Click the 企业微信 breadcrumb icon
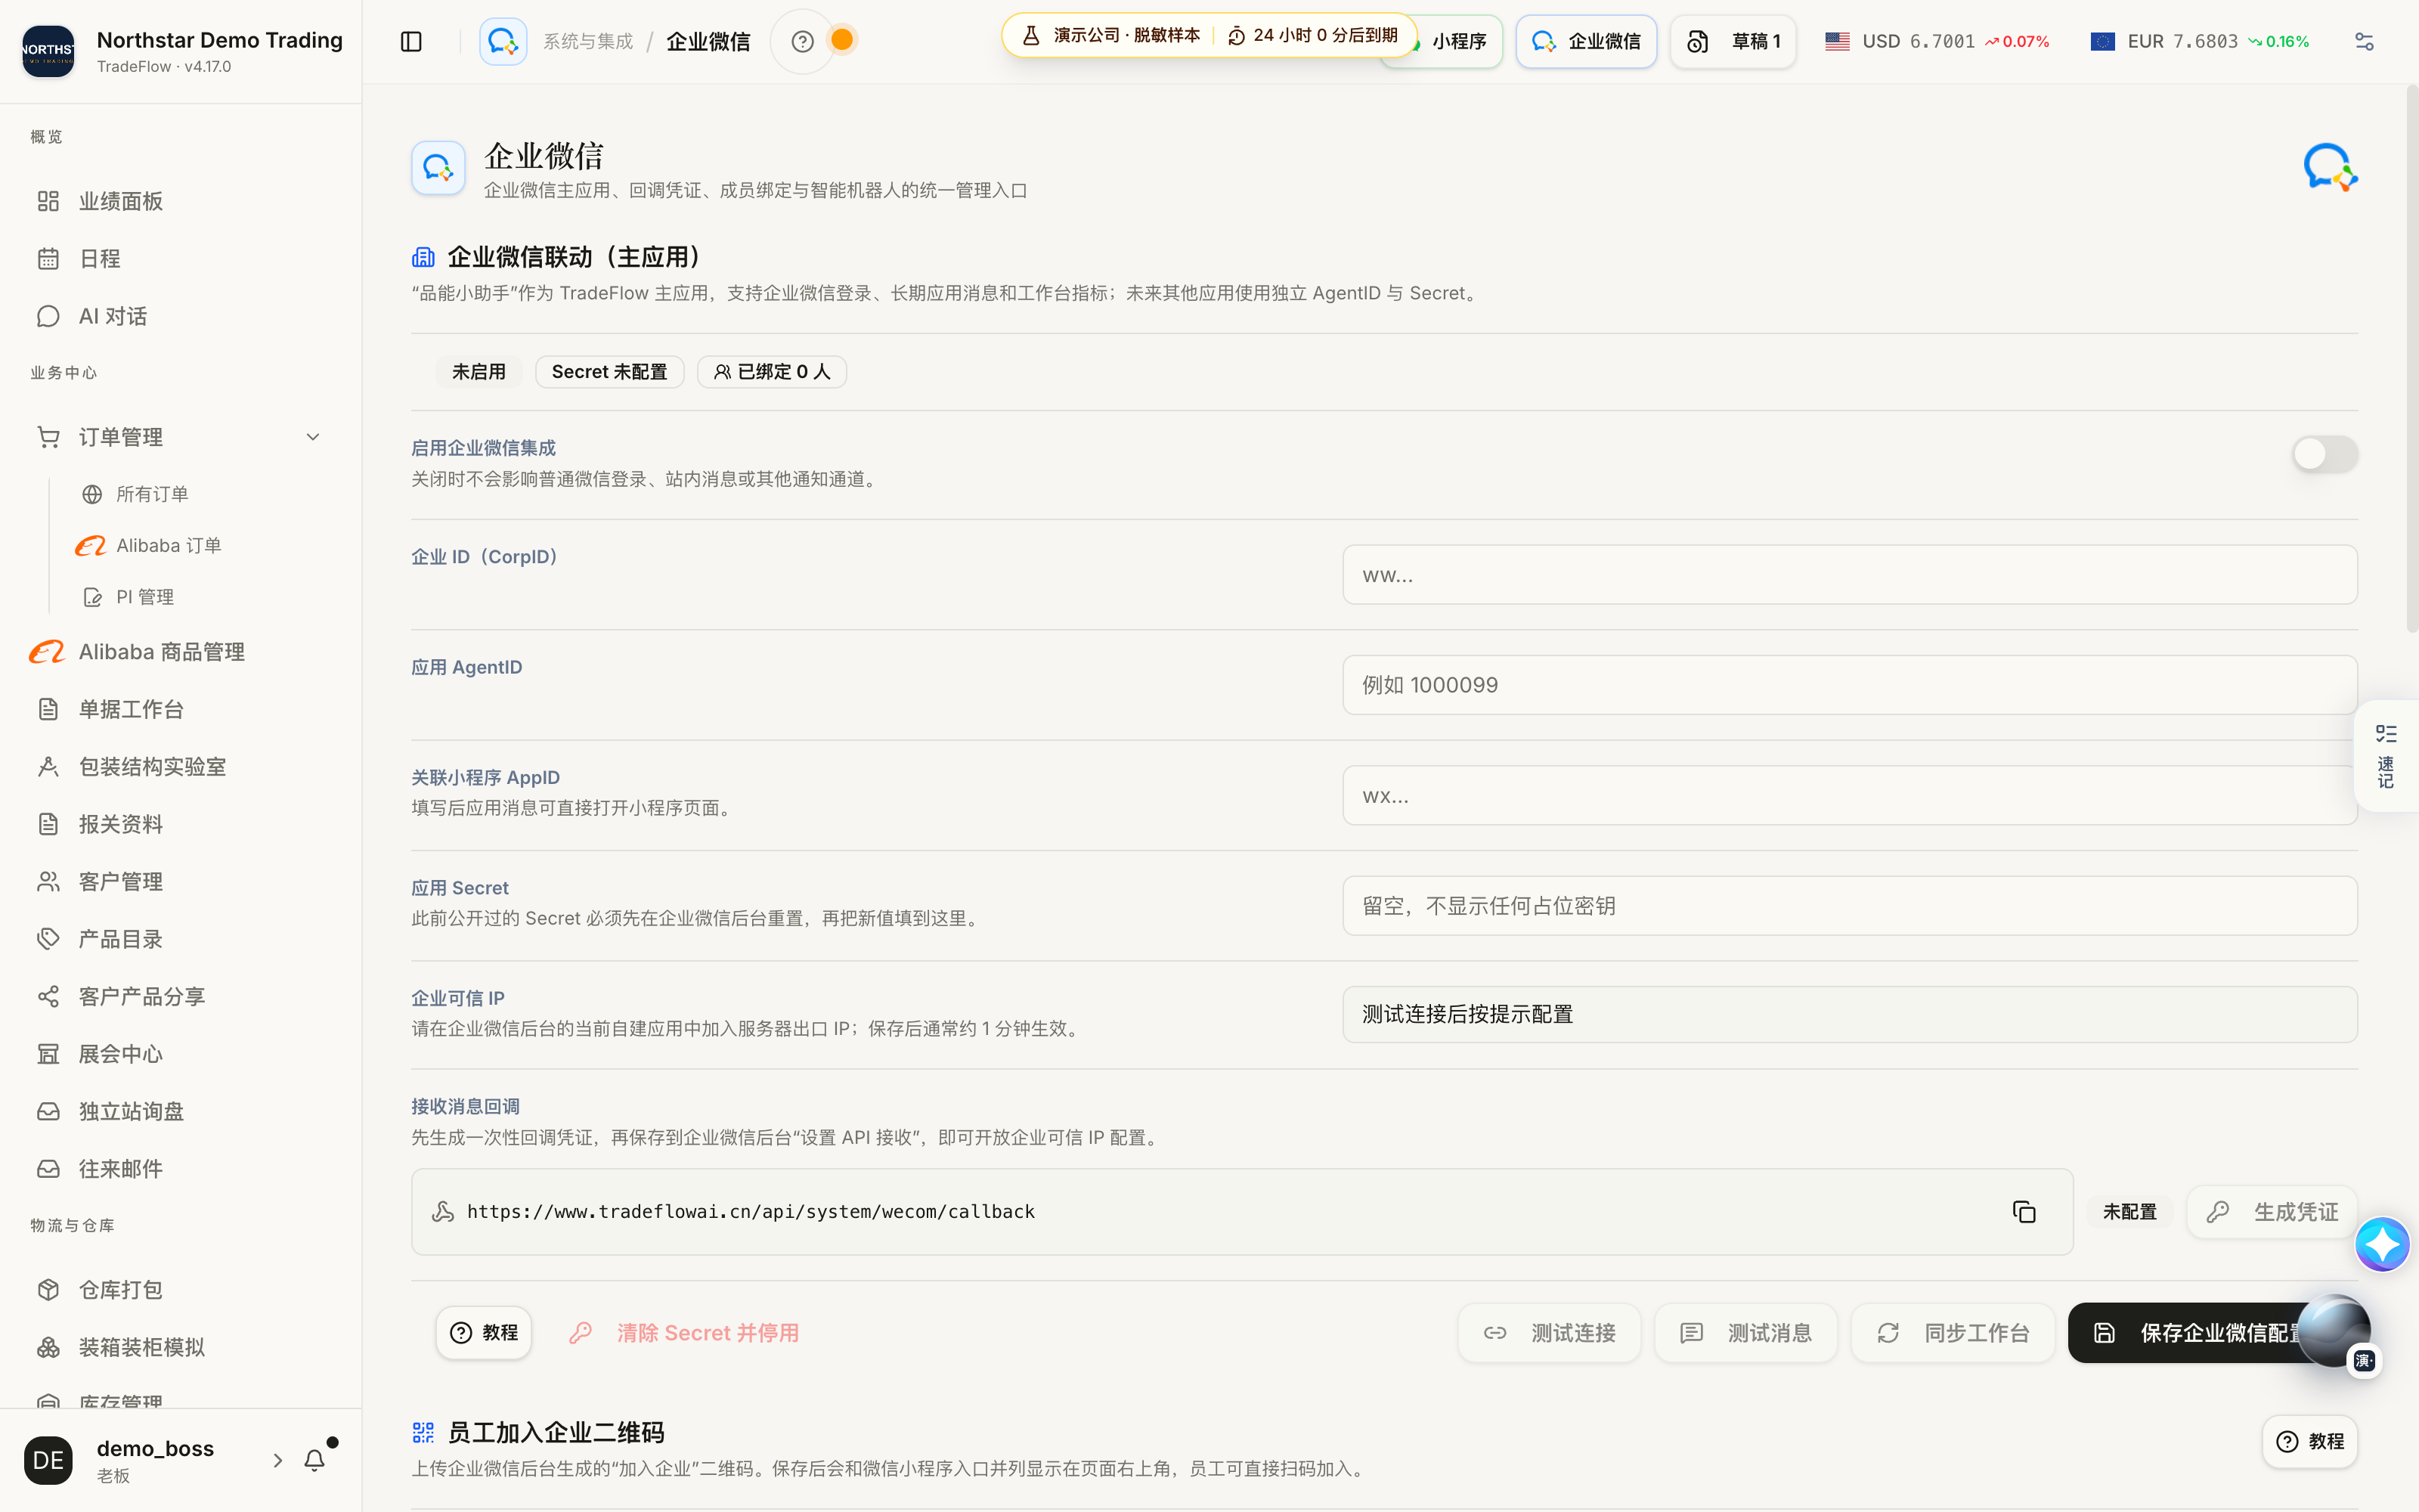The image size is (2419, 1512). point(503,41)
